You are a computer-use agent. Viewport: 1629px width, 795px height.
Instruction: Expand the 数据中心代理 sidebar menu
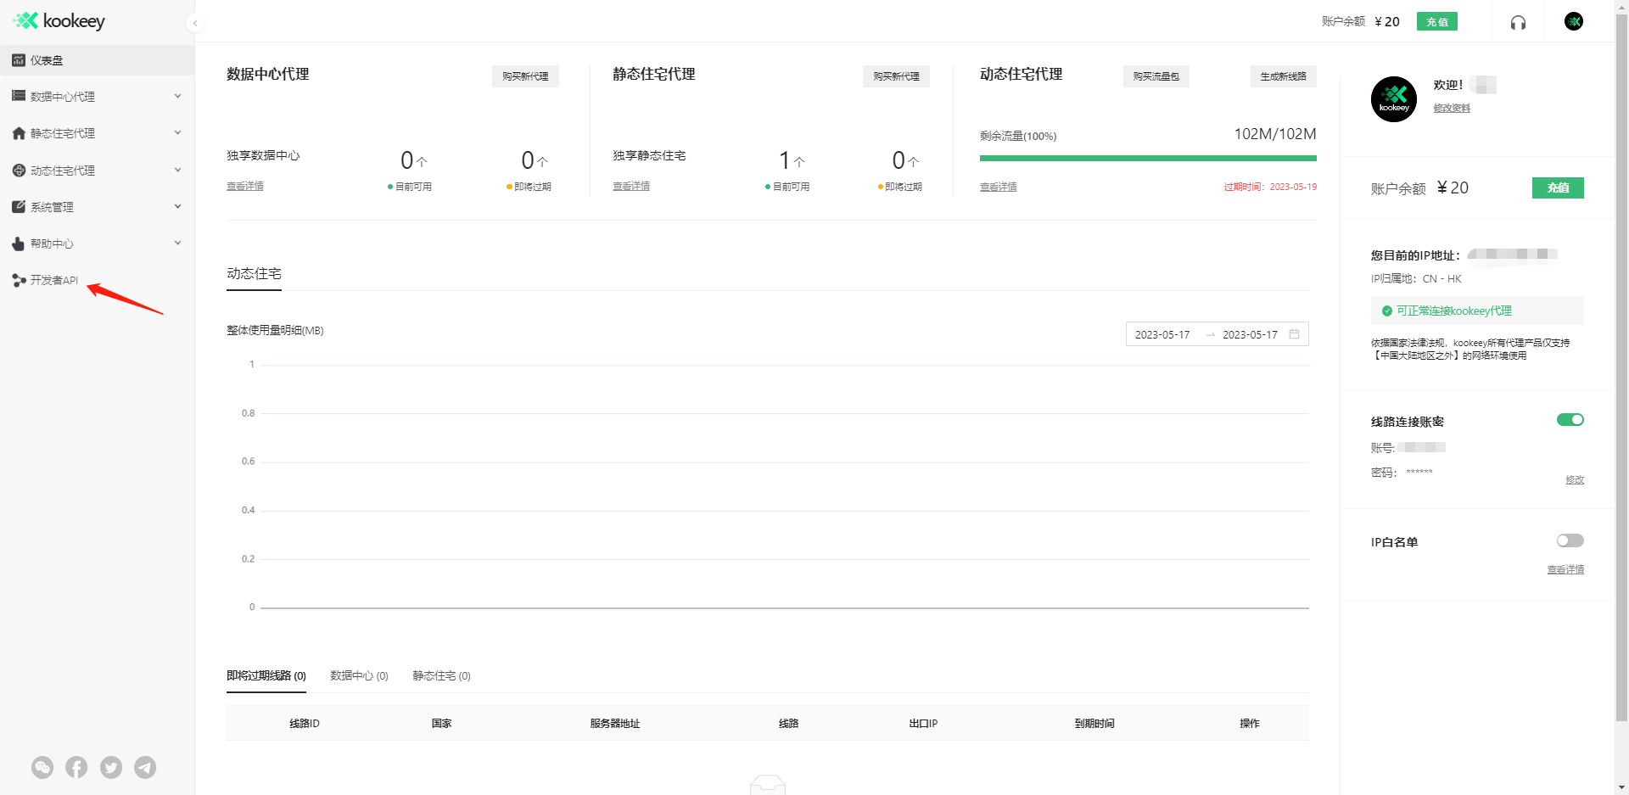click(97, 97)
